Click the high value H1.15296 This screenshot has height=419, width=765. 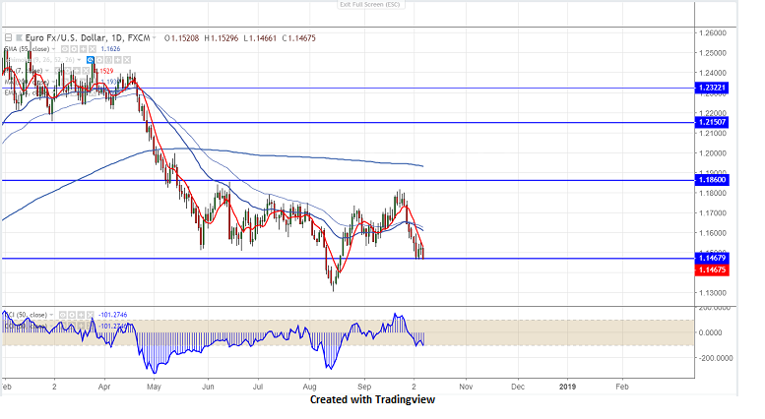[x=221, y=38]
